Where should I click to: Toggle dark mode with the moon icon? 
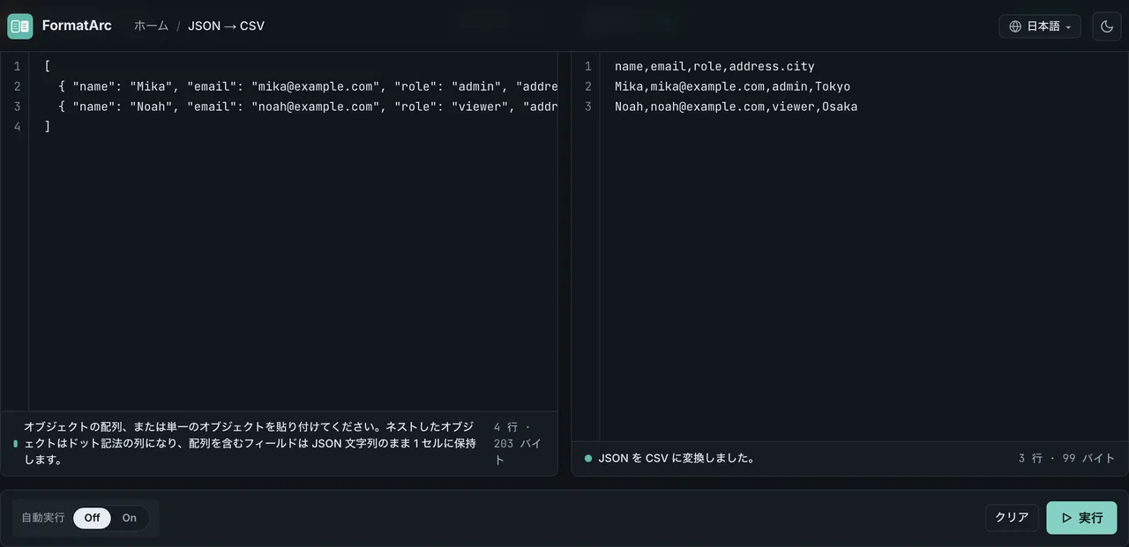[x=1107, y=26]
